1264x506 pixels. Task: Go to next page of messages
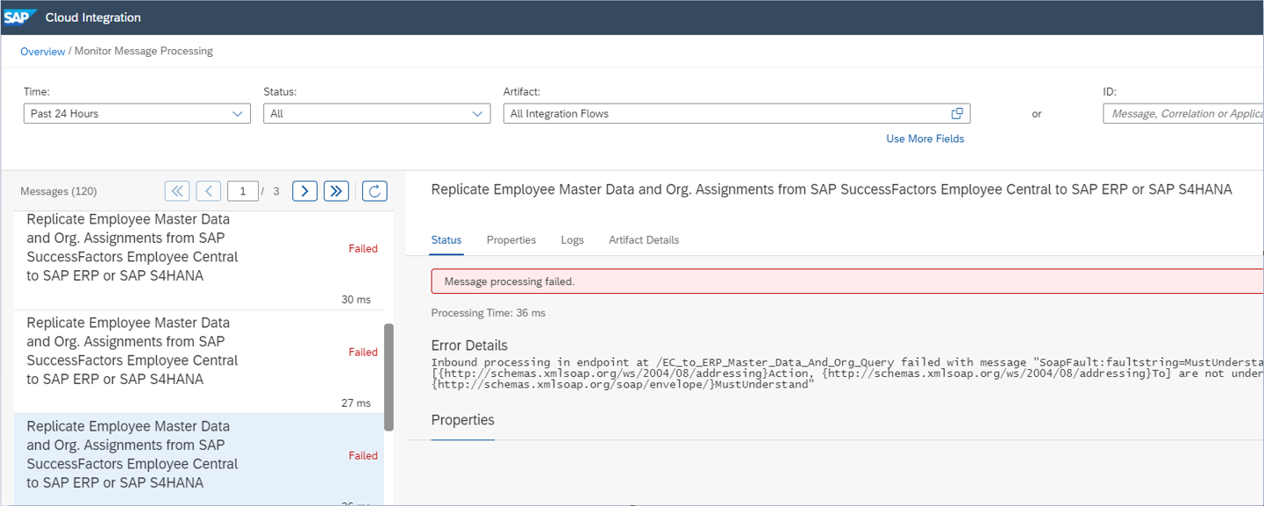pos(304,191)
